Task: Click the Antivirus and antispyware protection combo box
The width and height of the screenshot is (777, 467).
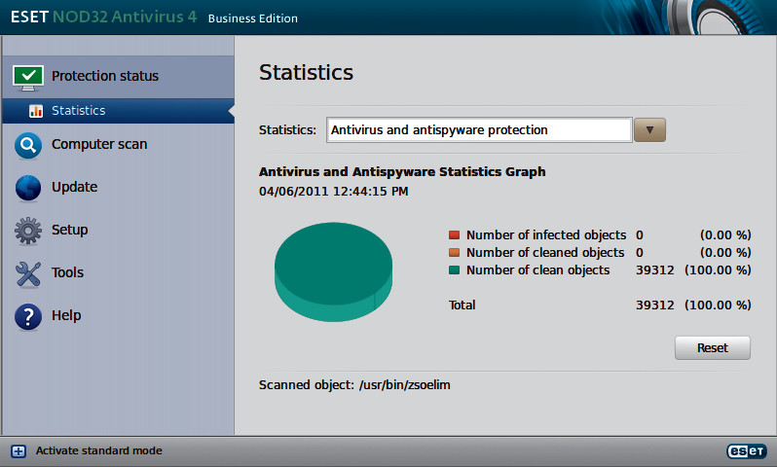Action: pos(479,130)
